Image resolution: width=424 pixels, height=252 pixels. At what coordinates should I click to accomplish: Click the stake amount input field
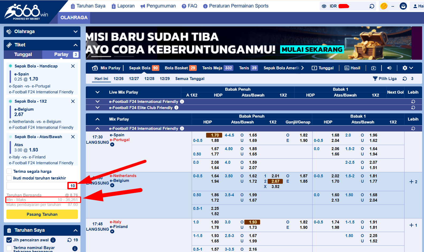point(42,186)
